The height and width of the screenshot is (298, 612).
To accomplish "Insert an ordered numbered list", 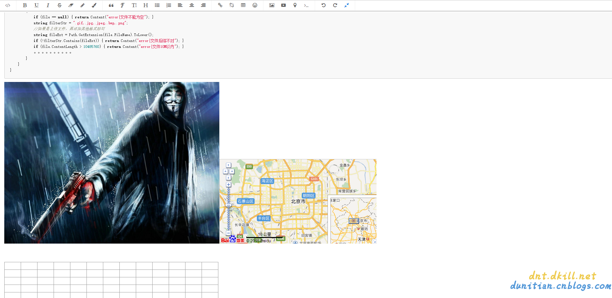I will point(169,5).
